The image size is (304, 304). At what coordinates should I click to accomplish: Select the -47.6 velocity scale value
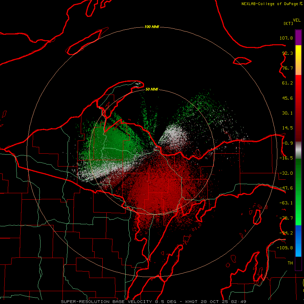click(286, 188)
